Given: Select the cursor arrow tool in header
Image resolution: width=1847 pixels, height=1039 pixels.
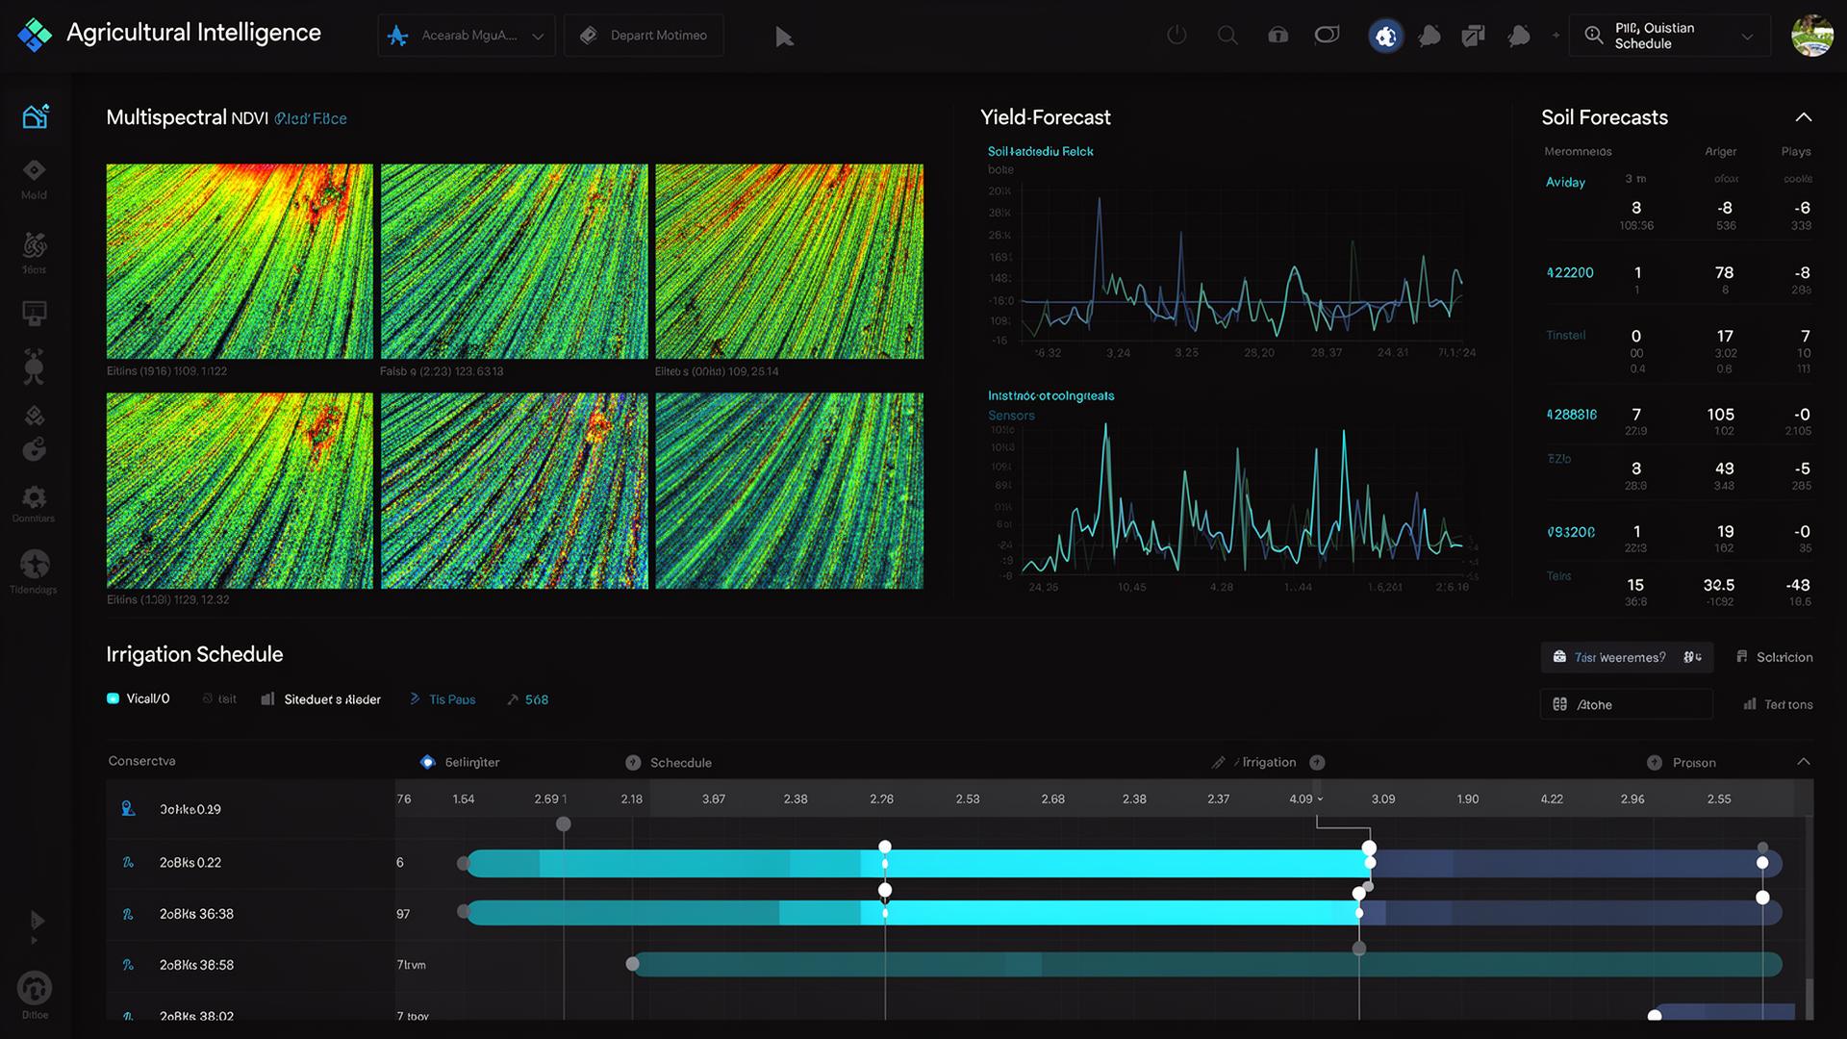Looking at the screenshot, I should (784, 37).
